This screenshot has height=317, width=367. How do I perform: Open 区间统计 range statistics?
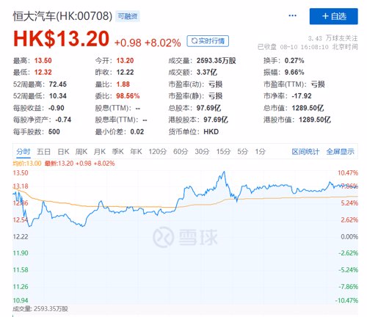(x=305, y=152)
